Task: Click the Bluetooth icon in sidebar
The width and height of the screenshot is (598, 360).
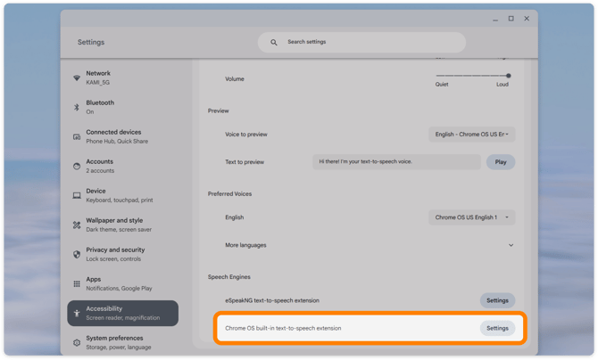Action: (x=77, y=107)
